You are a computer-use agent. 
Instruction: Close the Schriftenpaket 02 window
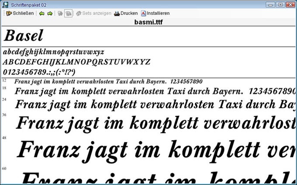(x=290, y=5)
